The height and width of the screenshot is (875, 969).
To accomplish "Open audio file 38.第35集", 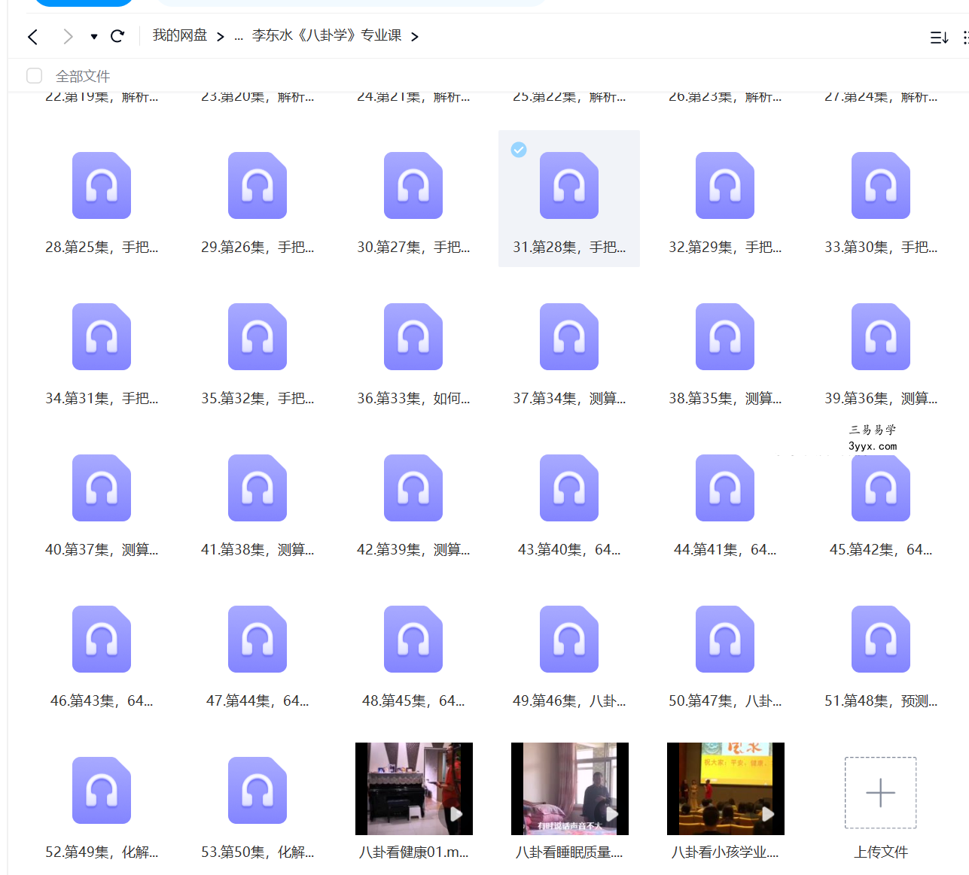I will coord(725,337).
